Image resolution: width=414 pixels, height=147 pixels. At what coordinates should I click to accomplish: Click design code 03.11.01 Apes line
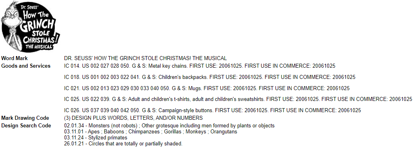(151, 131)
